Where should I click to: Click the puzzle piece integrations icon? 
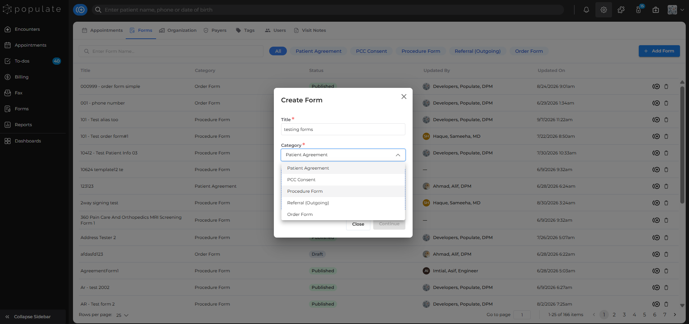pos(621,10)
